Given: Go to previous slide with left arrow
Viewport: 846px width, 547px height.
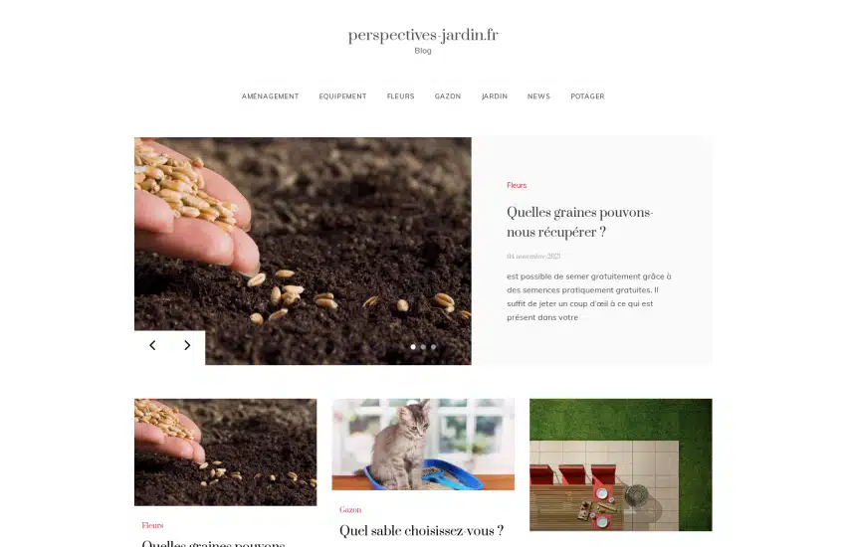Looking at the screenshot, I should pos(152,345).
